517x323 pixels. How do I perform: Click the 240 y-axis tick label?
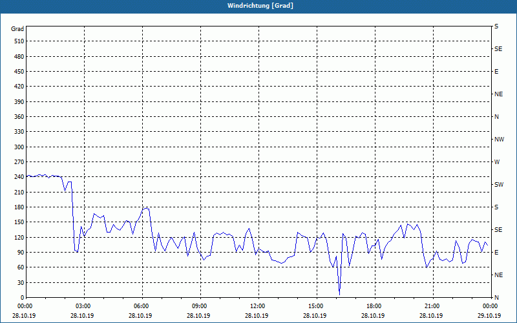[19, 177]
